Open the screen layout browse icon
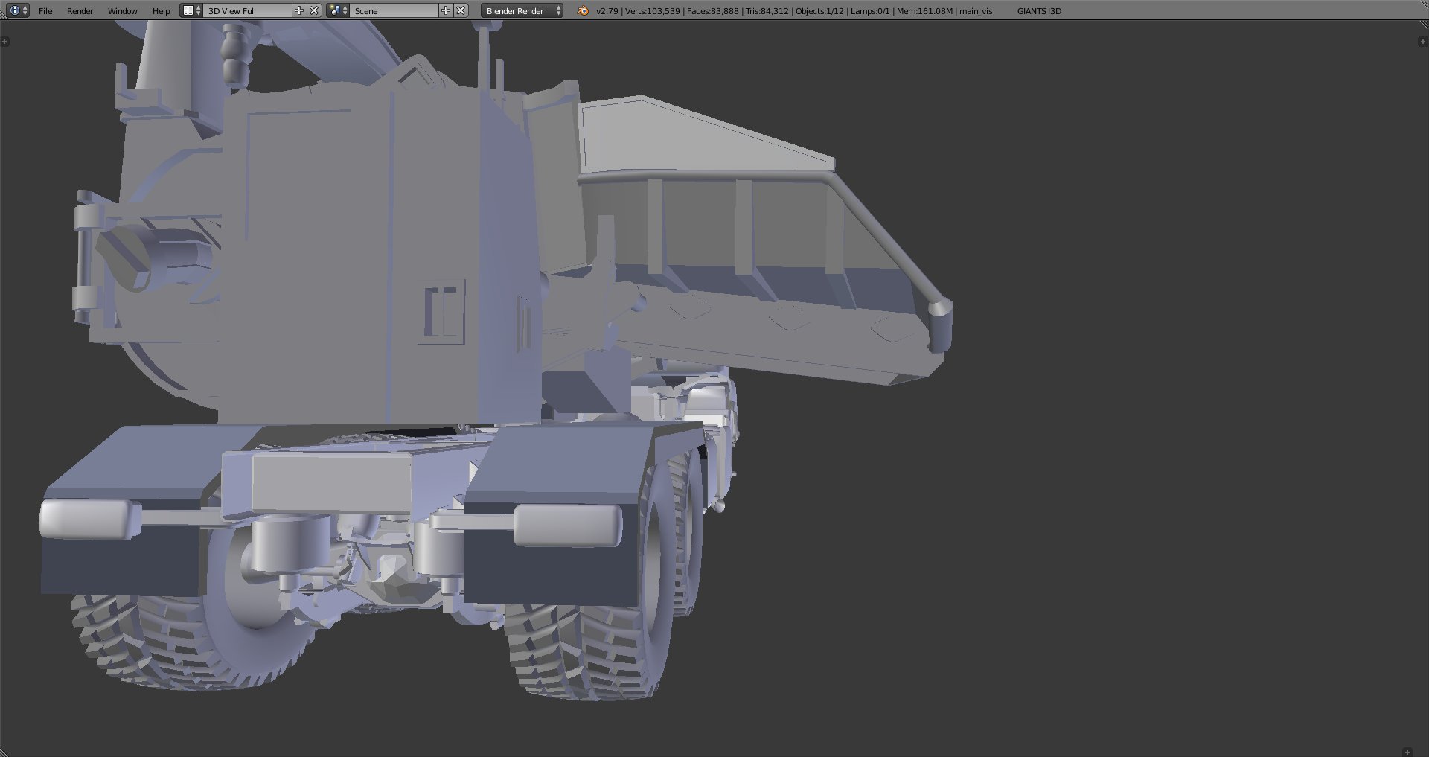Viewport: 1429px width, 757px height. 191,10
